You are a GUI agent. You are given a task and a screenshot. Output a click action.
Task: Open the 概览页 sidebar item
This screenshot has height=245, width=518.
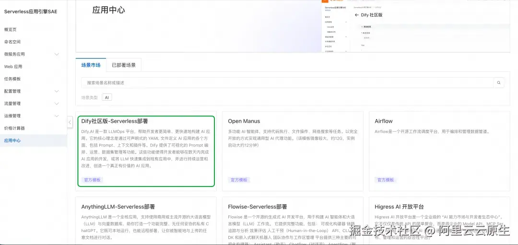(11, 30)
